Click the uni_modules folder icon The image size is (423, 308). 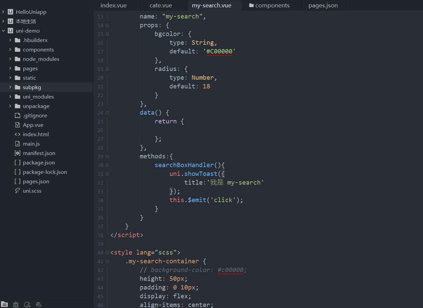coord(18,97)
